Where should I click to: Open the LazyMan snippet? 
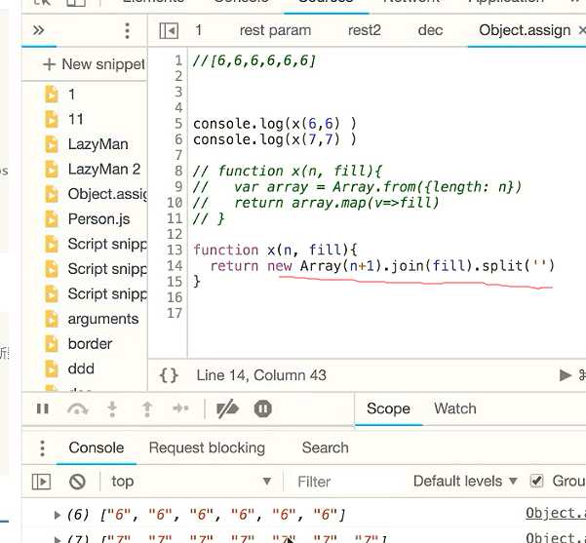pos(98,144)
